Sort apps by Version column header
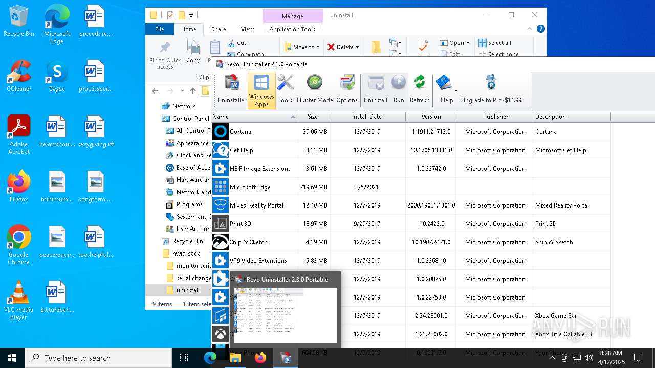Viewport: 655px width, 368px height. coord(431,117)
